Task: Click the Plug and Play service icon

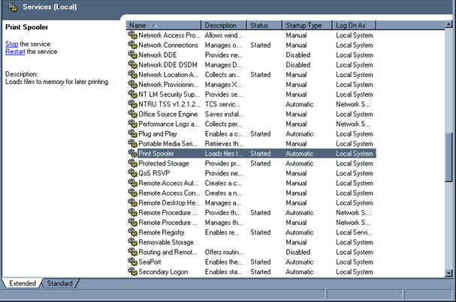Action: coord(132,133)
